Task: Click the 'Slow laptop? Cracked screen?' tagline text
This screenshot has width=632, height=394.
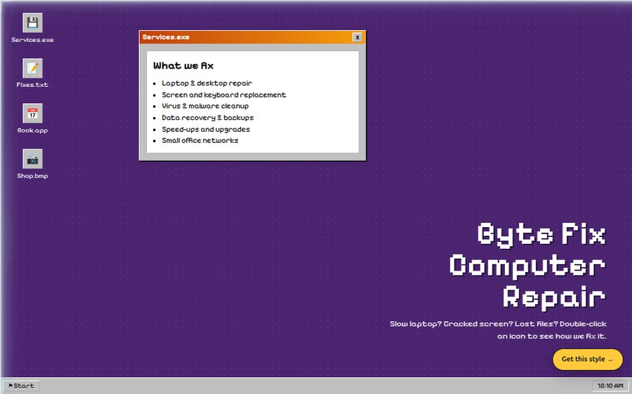Action: coord(498,330)
